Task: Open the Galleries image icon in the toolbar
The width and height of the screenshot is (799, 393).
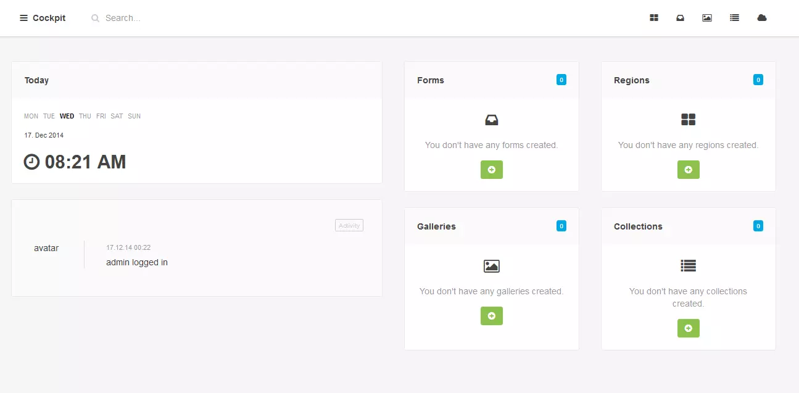Action: pos(706,18)
